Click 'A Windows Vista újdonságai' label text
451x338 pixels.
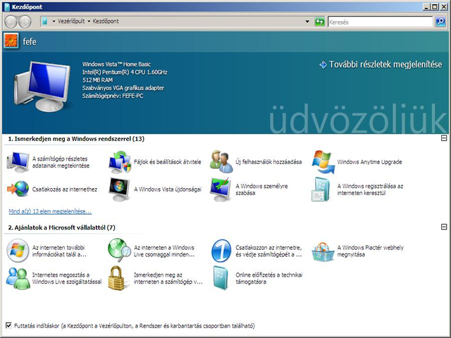pos(168,189)
